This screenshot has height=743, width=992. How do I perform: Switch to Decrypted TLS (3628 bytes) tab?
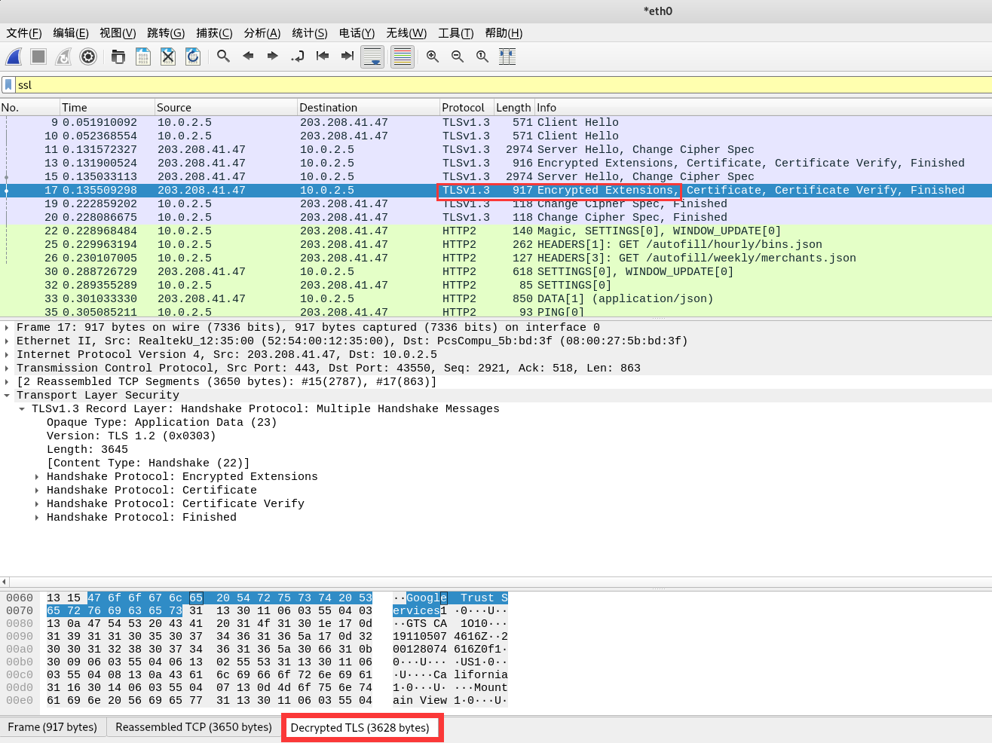point(360,728)
